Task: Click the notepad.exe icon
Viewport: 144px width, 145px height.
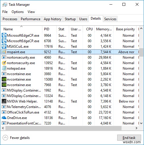Action: (x=4, y=68)
